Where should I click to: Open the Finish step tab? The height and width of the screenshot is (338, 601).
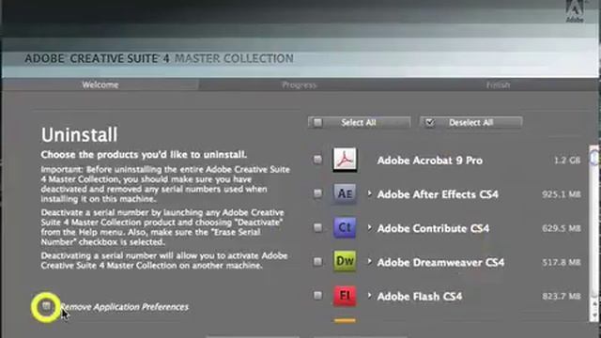[x=499, y=84]
